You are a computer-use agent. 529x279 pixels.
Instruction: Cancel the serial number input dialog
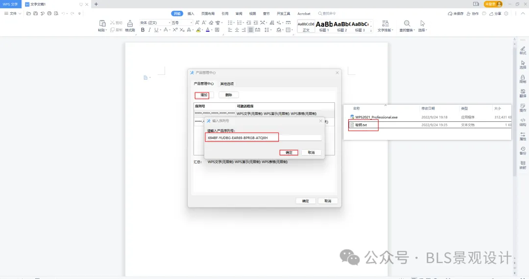[311, 153]
